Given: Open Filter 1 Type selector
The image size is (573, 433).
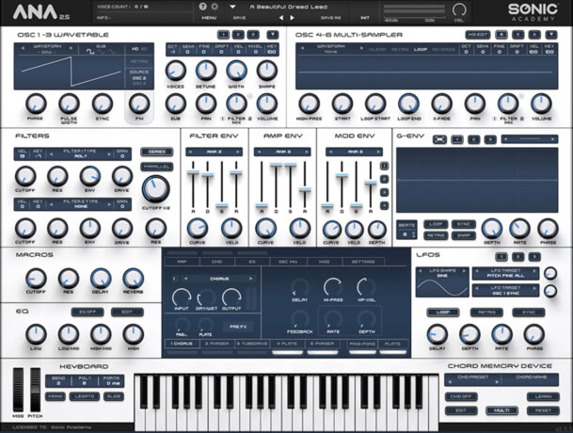Looking at the screenshot, I should (x=80, y=153).
